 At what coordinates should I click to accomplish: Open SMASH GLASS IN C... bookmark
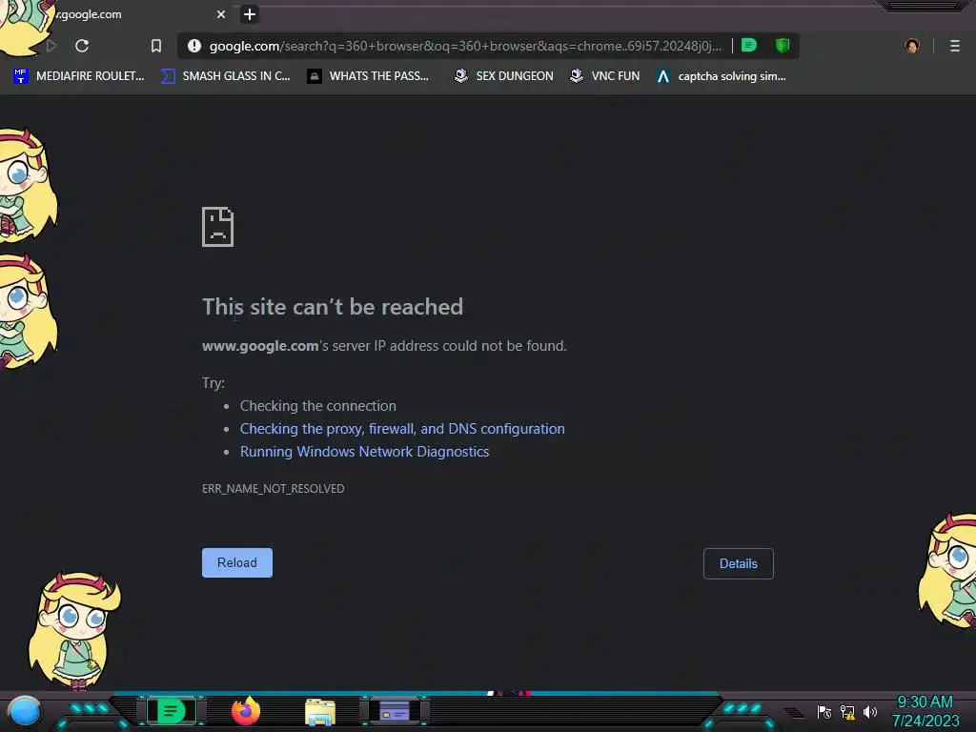point(225,76)
